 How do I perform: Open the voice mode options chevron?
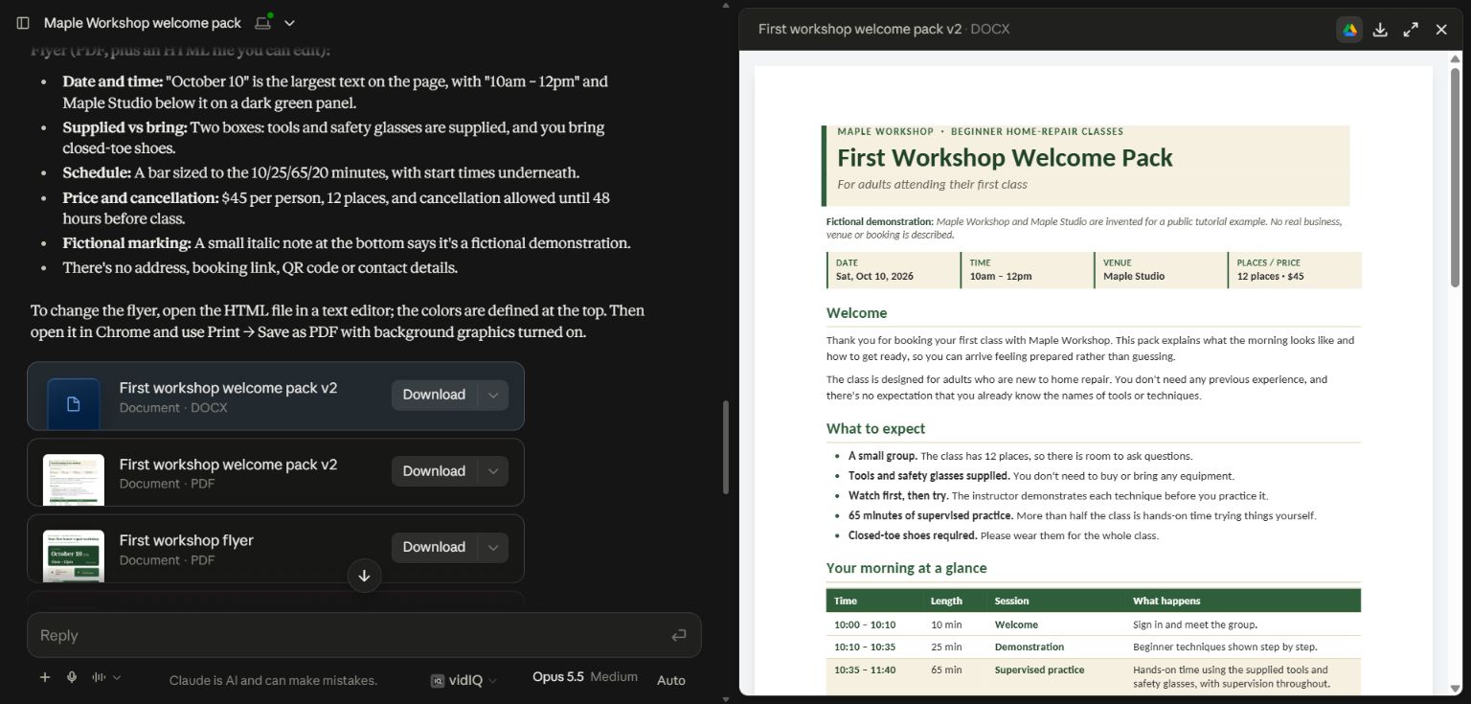(117, 678)
